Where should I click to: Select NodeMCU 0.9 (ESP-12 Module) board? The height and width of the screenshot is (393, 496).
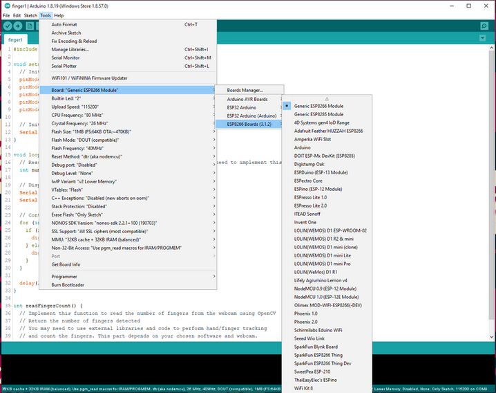point(327,289)
